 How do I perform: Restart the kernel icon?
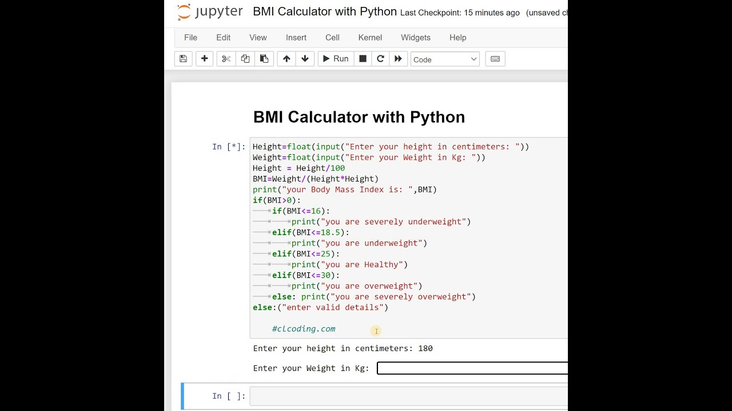380,59
